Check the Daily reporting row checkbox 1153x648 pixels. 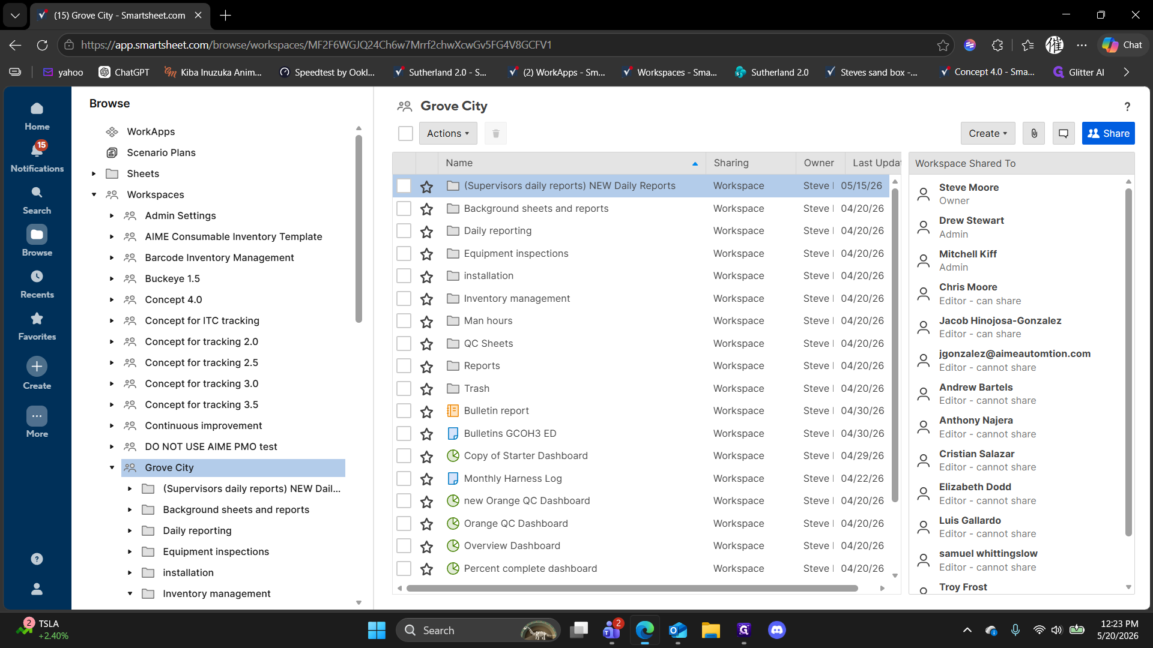pos(404,231)
